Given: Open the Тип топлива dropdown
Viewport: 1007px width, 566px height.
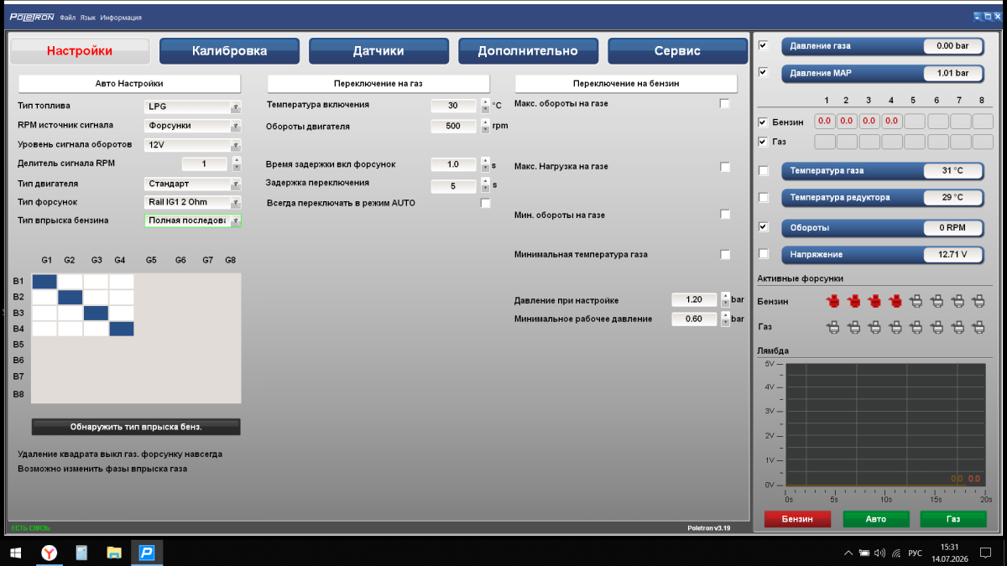Looking at the screenshot, I should [193, 106].
